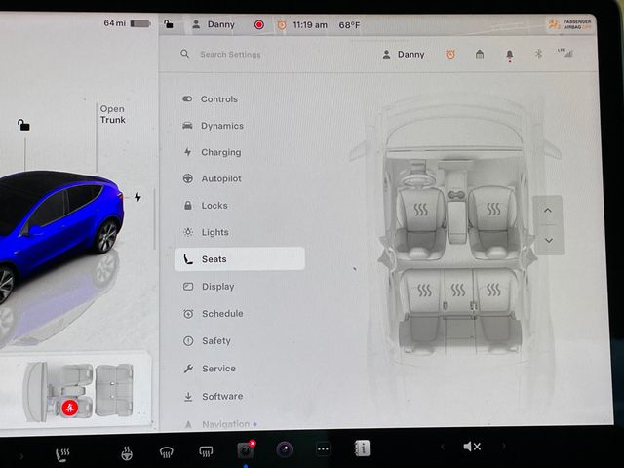Tap the Sentry alarm icon beside the time
This screenshot has height=468, width=624.
tap(282, 25)
